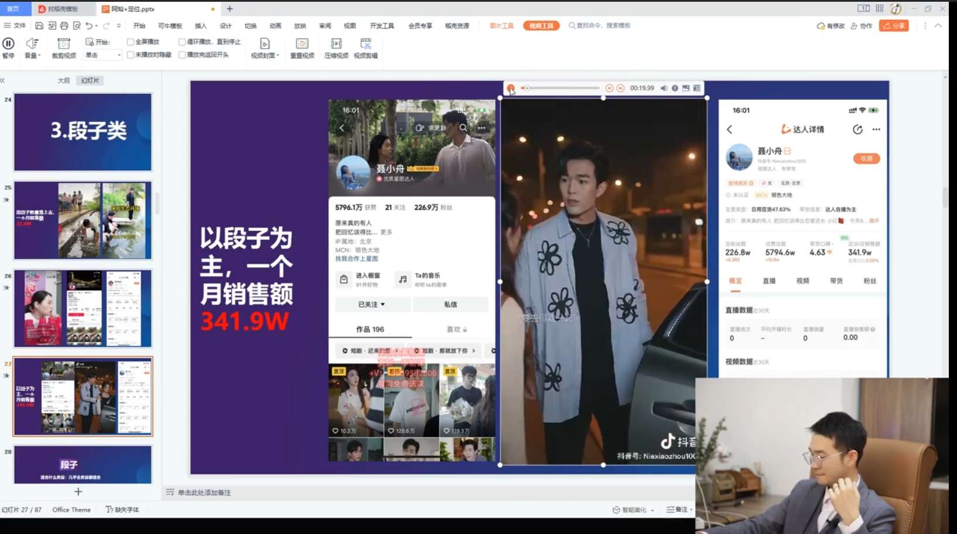
Task: Click the video progress slider on the player bar
Action: tap(562, 88)
